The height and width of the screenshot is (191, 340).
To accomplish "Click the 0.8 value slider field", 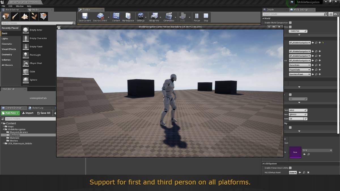I will click(x=298, y=119).
